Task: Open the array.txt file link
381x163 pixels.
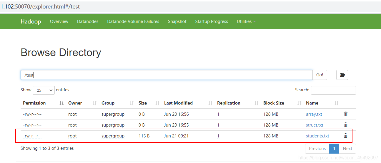Action: [x=314, y=114]
